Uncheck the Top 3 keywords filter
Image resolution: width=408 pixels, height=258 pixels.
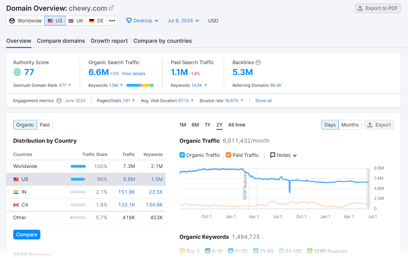182,251
